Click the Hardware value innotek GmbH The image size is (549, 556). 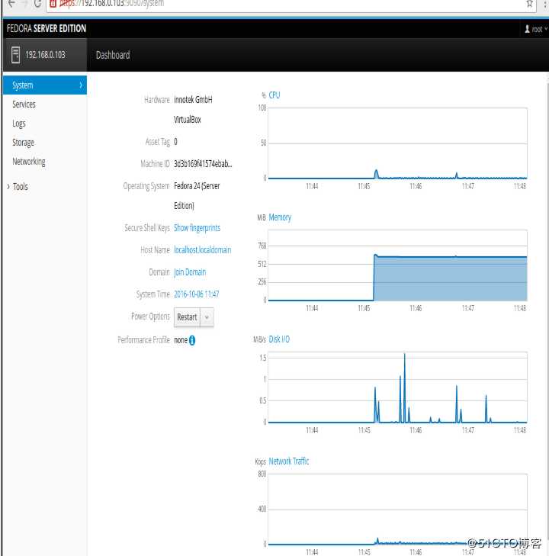(x=193, y=100)
